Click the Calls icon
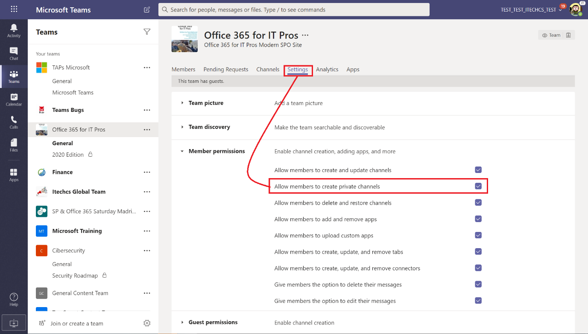The width and height of the screenshot is (588, 334). [x=13, y=122]
